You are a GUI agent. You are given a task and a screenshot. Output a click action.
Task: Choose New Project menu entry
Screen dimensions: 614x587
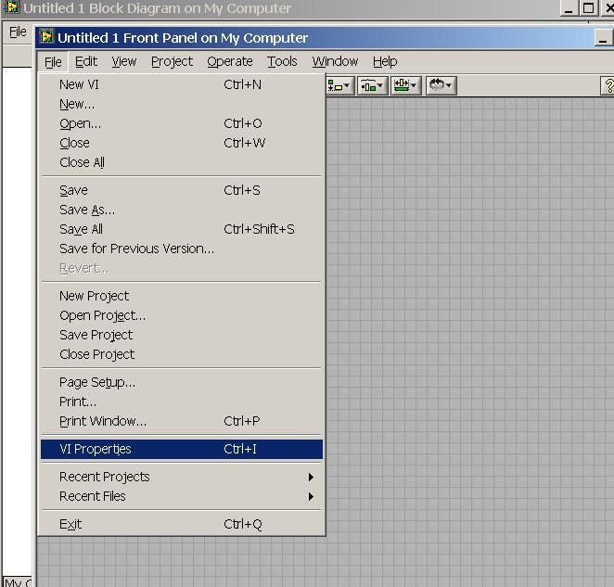point(182,296)
